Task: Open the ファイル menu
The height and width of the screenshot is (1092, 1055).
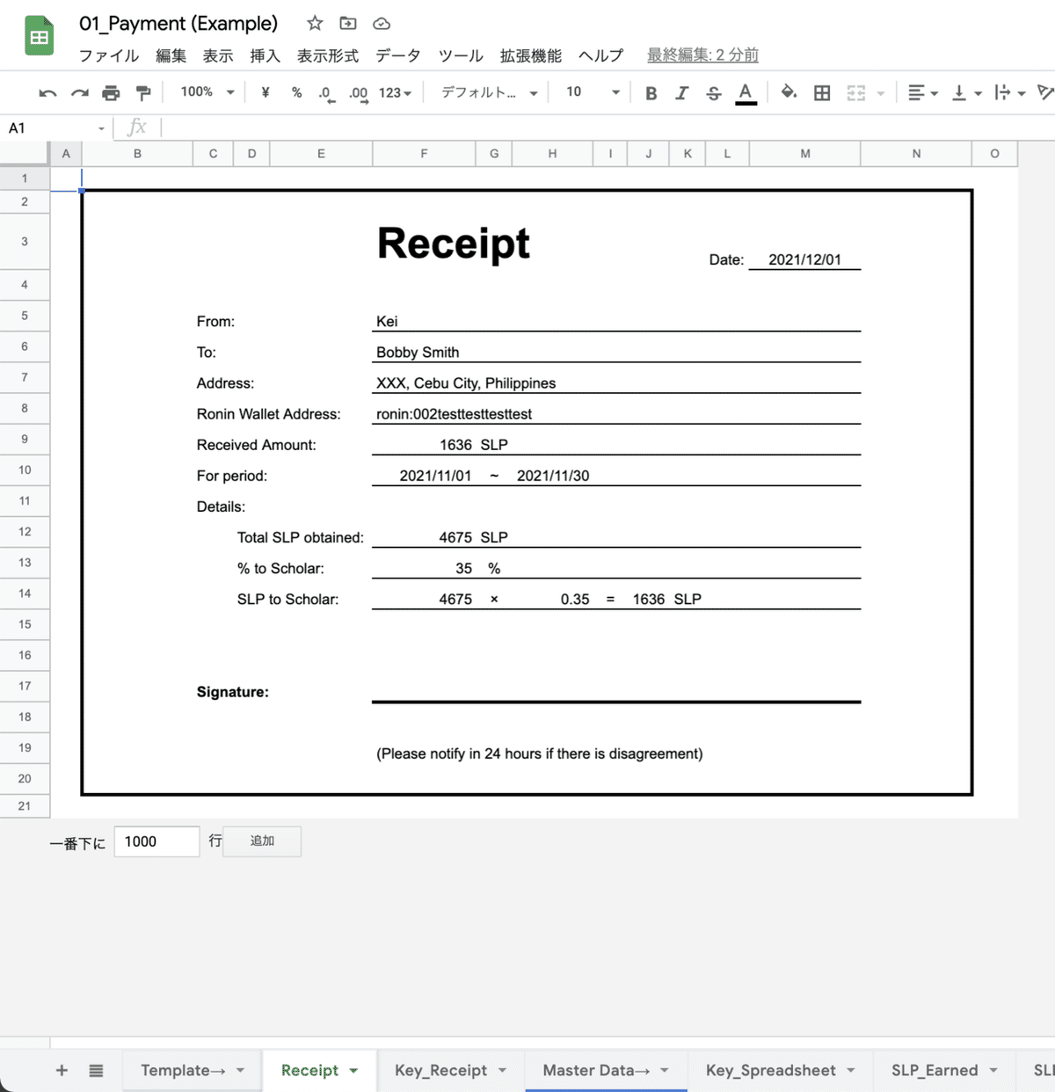Action: [109, 55]
